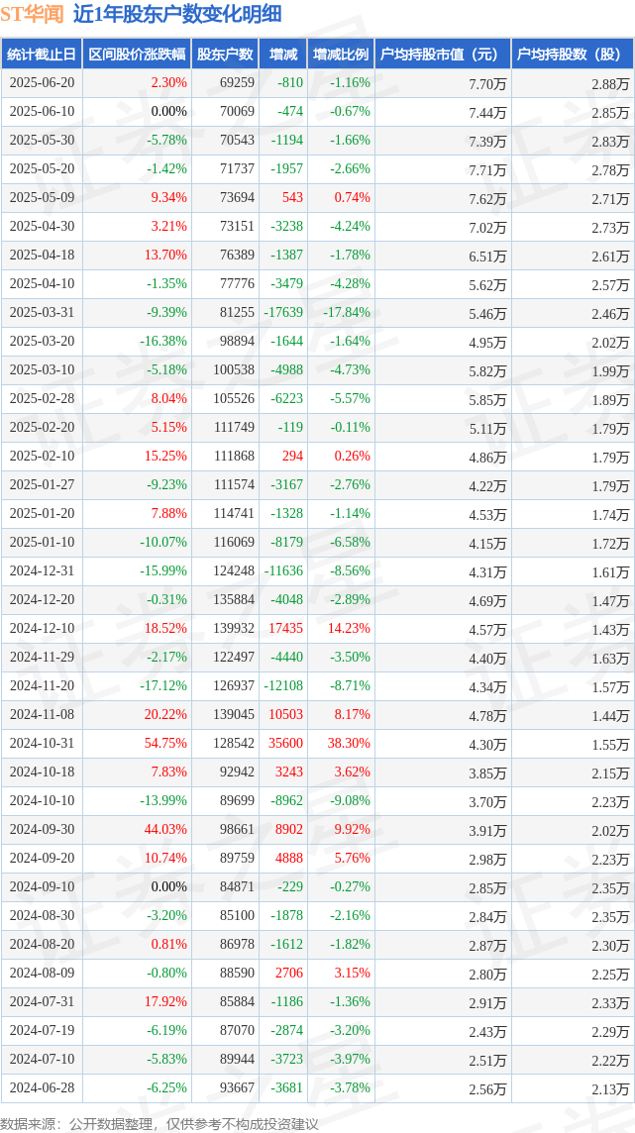This screenshot has width=635, height=1133.
Task: Click the 增减比例 column header
Action: tap(340, 54)
